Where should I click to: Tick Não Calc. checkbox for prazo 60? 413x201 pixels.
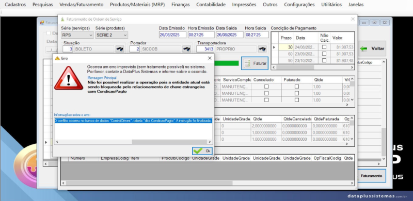324,54
